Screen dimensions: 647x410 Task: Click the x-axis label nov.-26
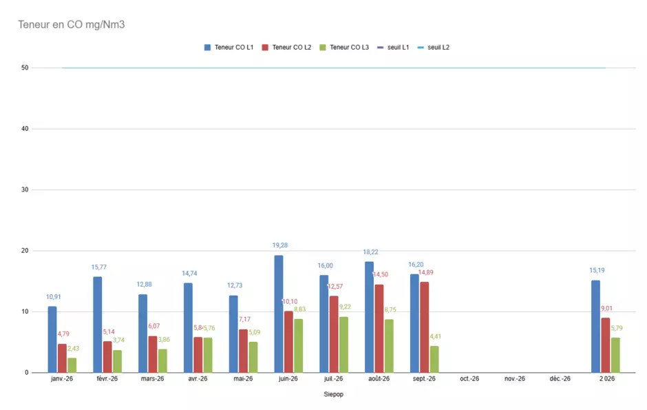[515, 378]
